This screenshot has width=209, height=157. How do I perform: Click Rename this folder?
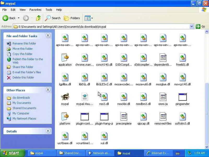point(24,43)
